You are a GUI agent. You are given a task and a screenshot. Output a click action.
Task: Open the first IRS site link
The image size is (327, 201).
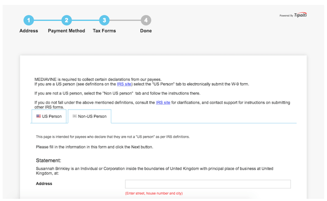(x=124, y=84)
